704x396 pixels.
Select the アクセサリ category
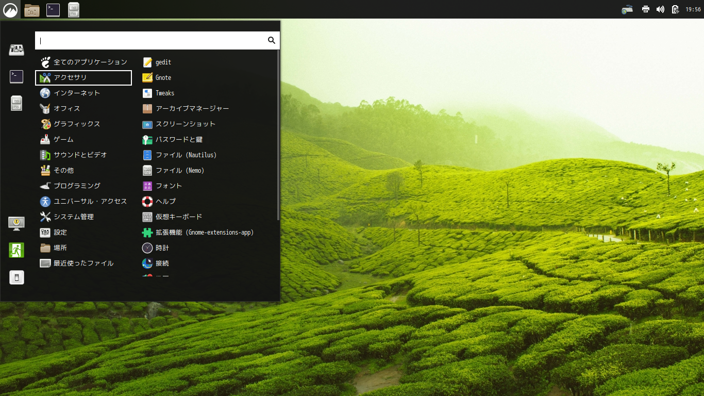click(83, 78)
